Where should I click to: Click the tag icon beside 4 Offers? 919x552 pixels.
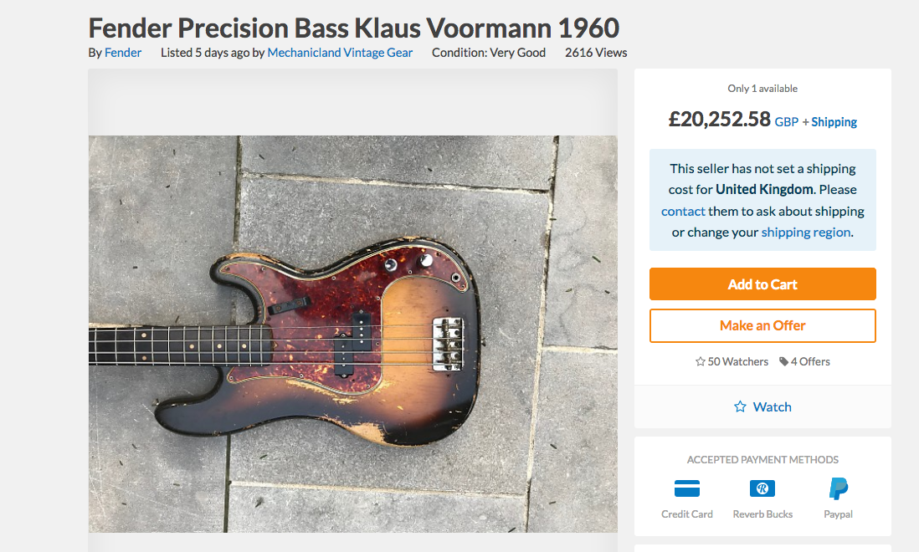coord(783,361)
